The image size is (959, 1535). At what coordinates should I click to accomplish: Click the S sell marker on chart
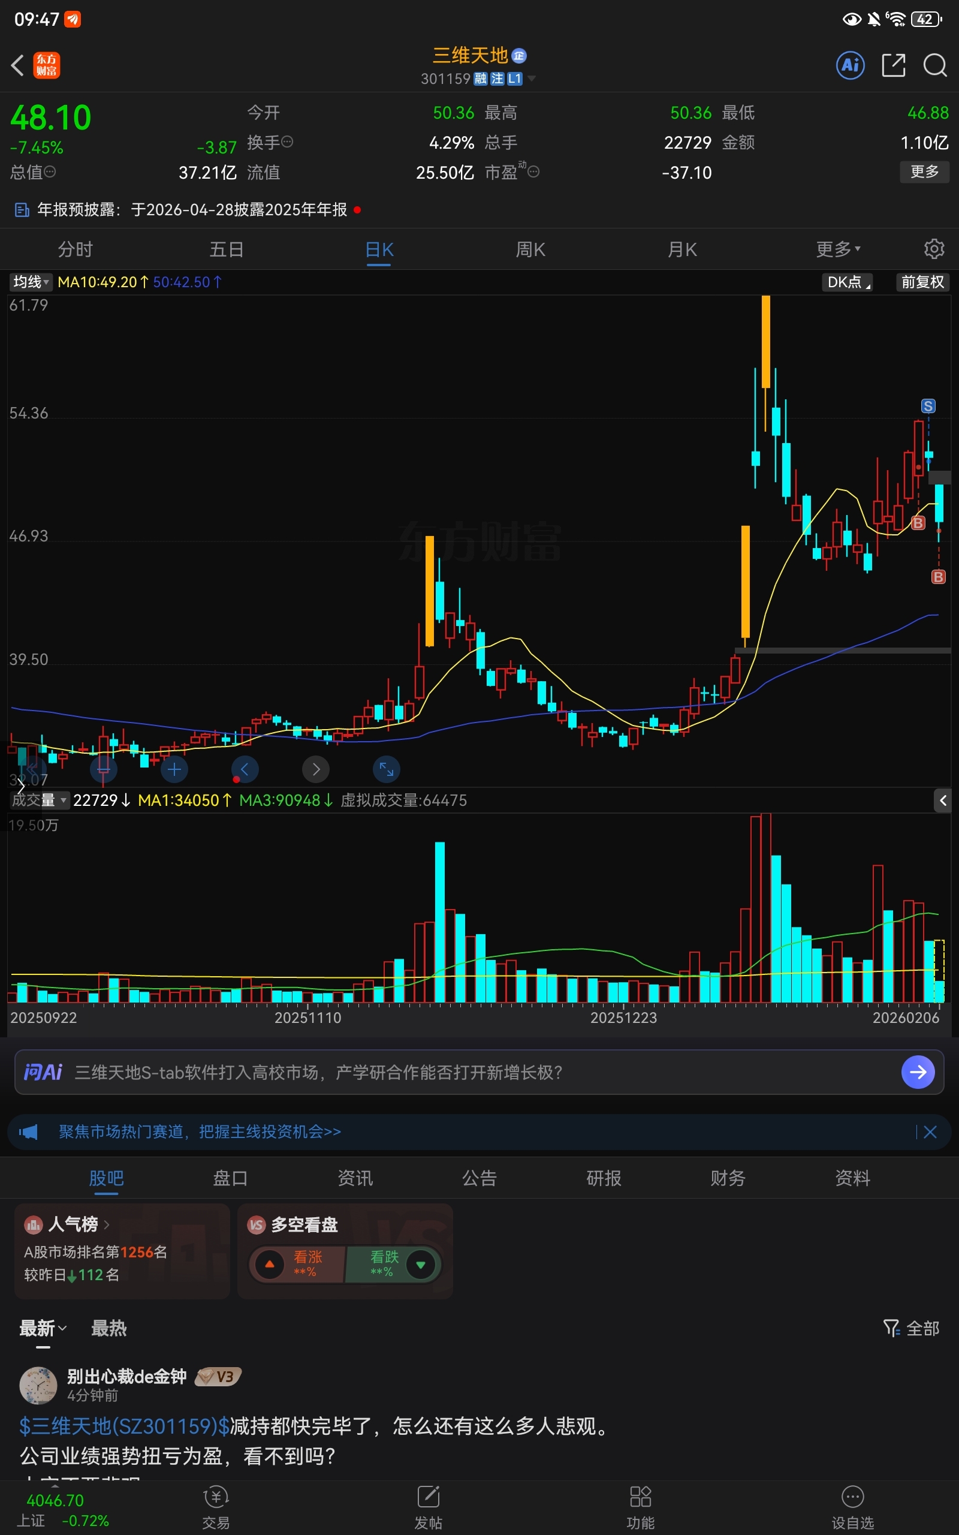[x=928, y=406]
